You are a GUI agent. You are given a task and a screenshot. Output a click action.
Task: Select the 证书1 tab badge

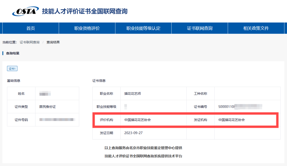[x=12, y=69]
